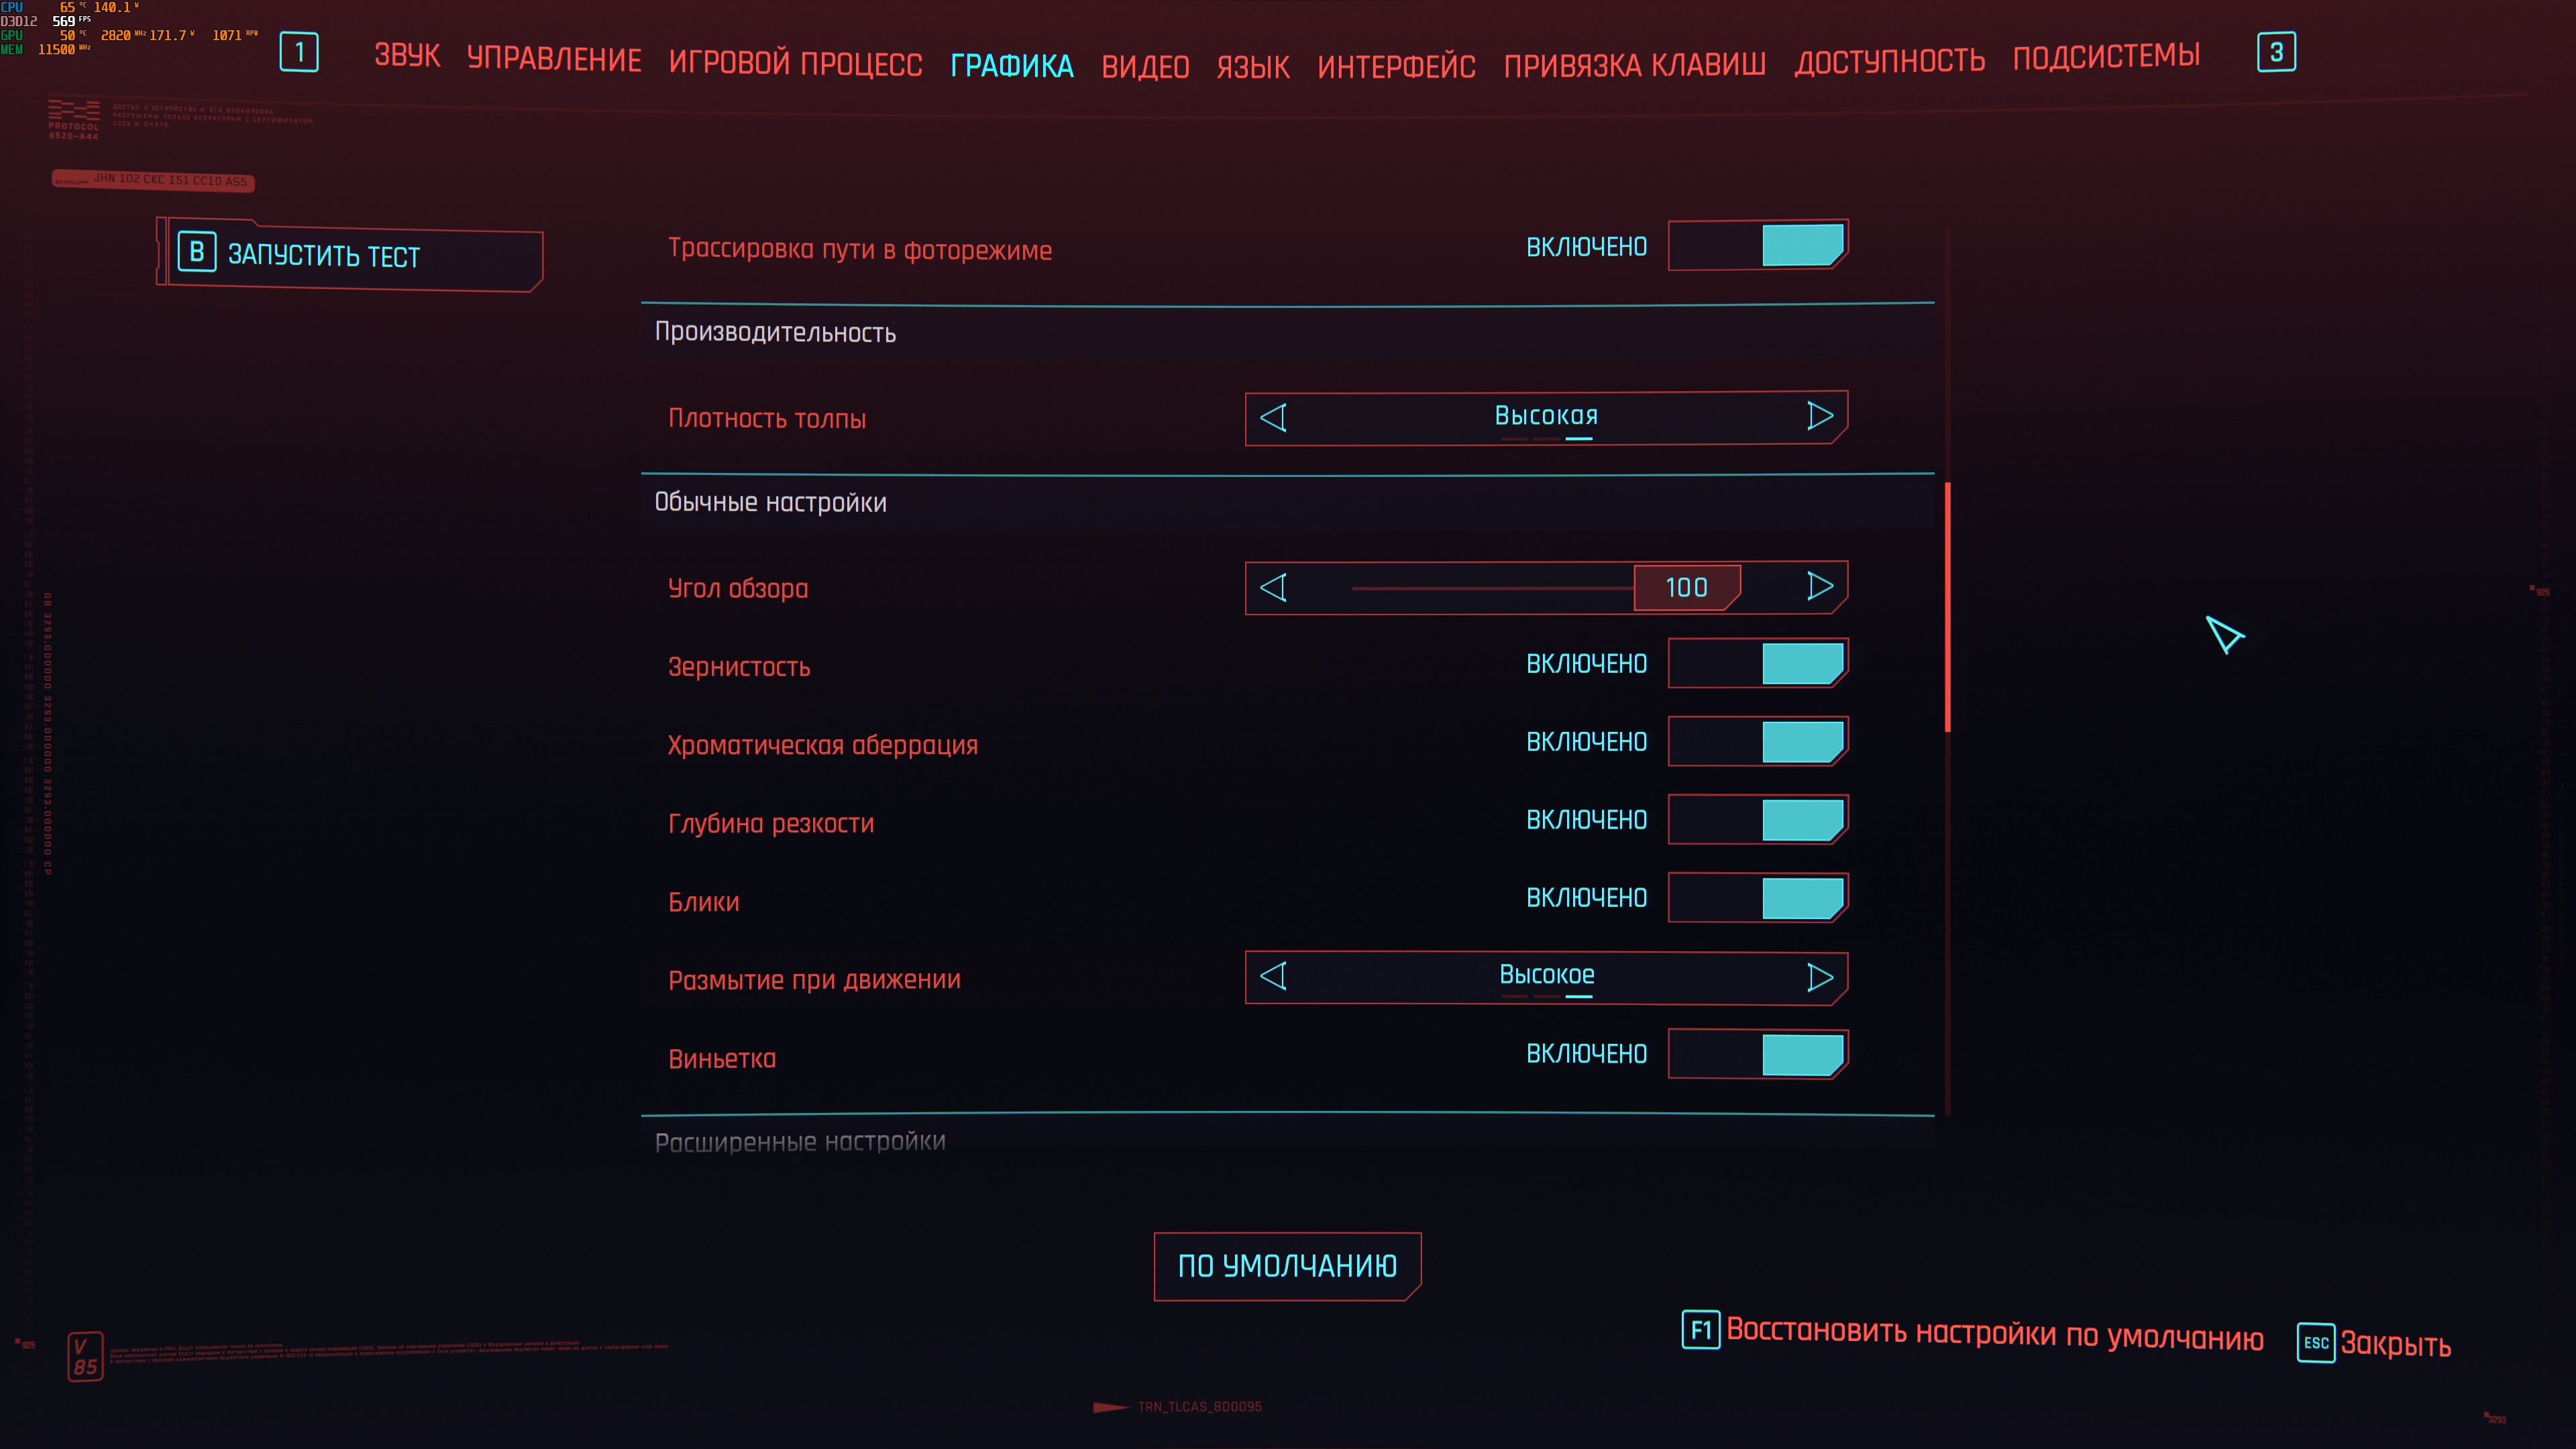Toggle Зернистость switch off

1757,664
